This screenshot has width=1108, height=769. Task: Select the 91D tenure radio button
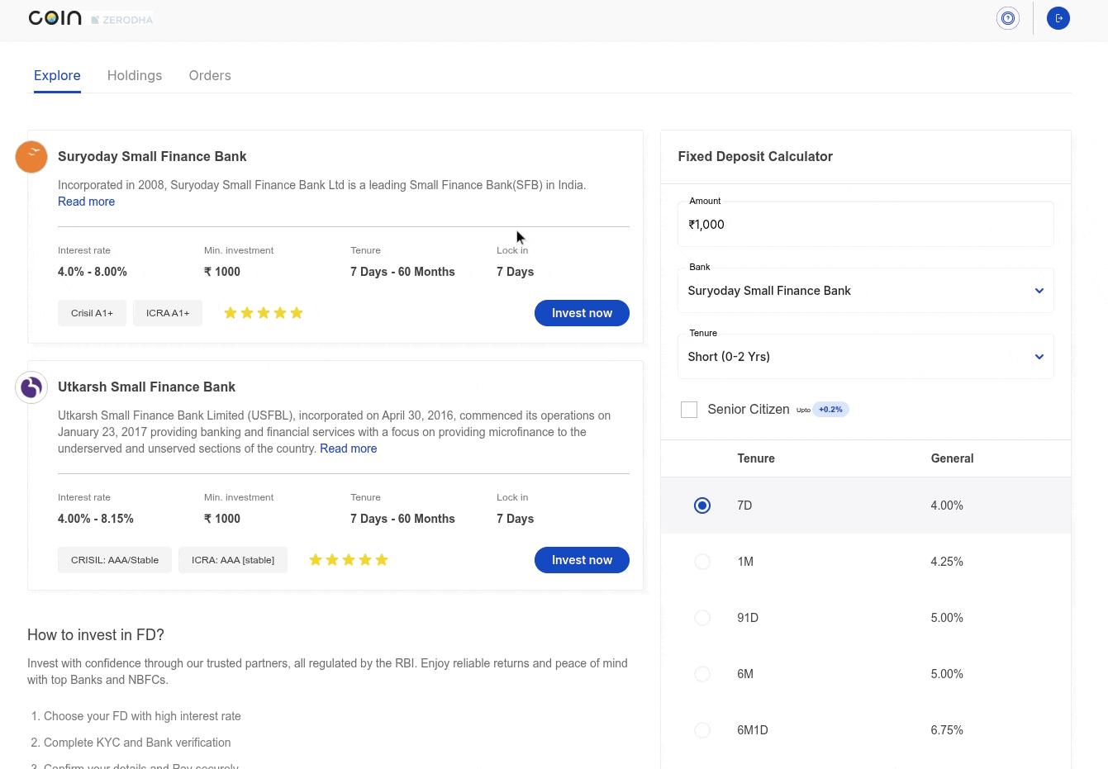pos(702,618)
